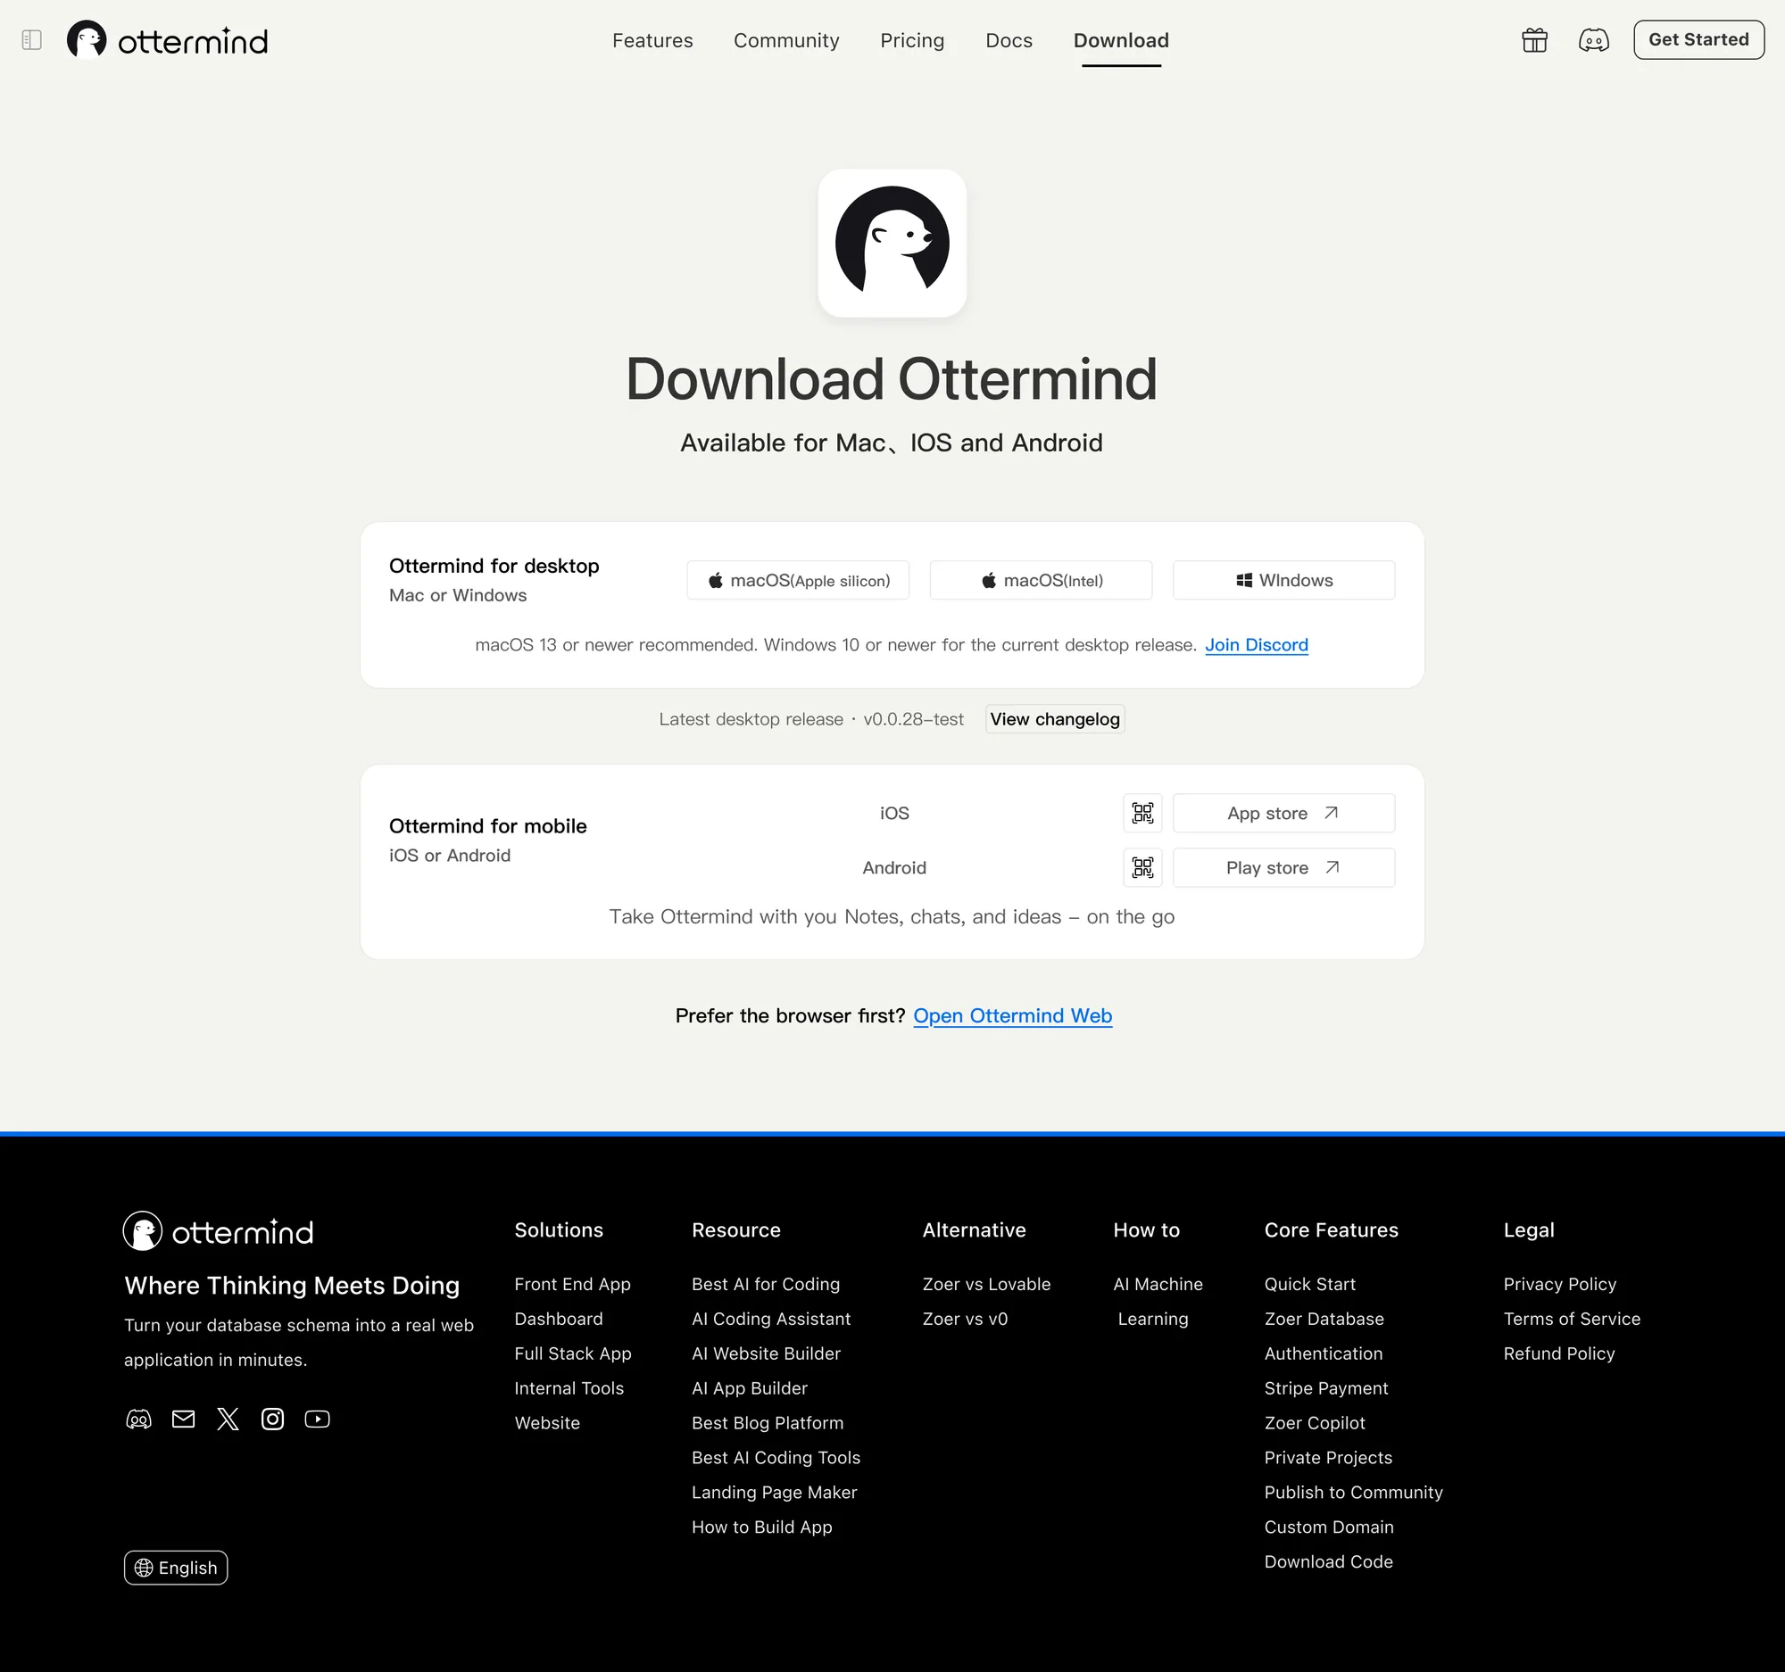Toggle the sidebar panel icon
Viewport: 1785px width, 1672px height.
31,40
